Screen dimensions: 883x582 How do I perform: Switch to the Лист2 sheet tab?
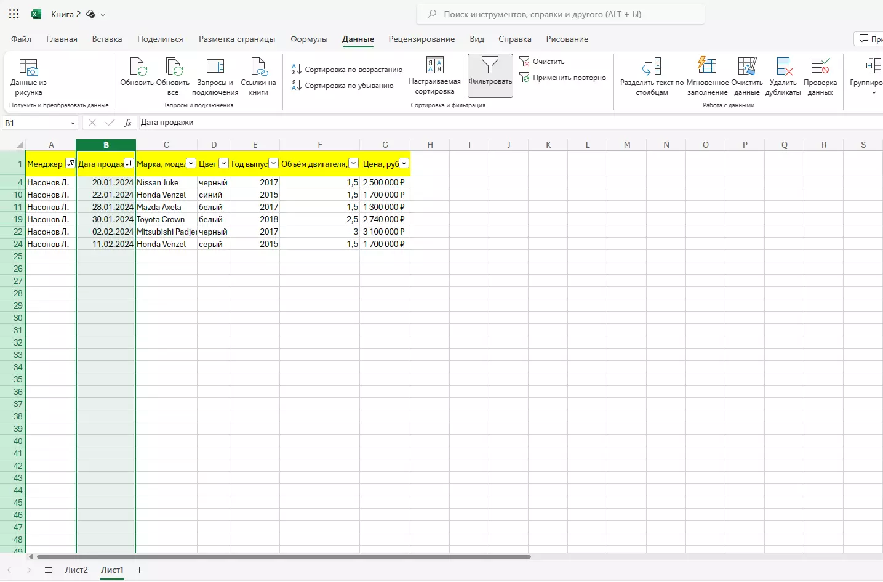[x=76, y=570]
